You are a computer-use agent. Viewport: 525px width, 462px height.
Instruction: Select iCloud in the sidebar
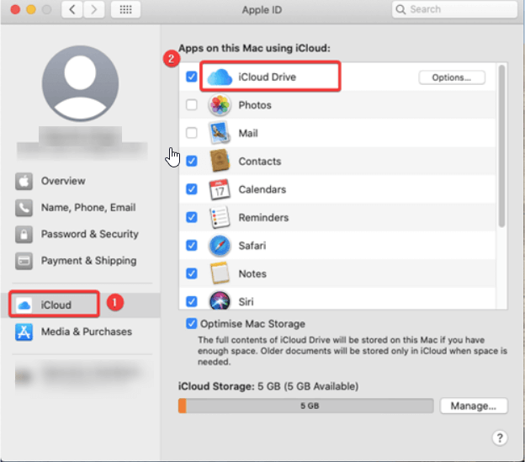point(81,305)
